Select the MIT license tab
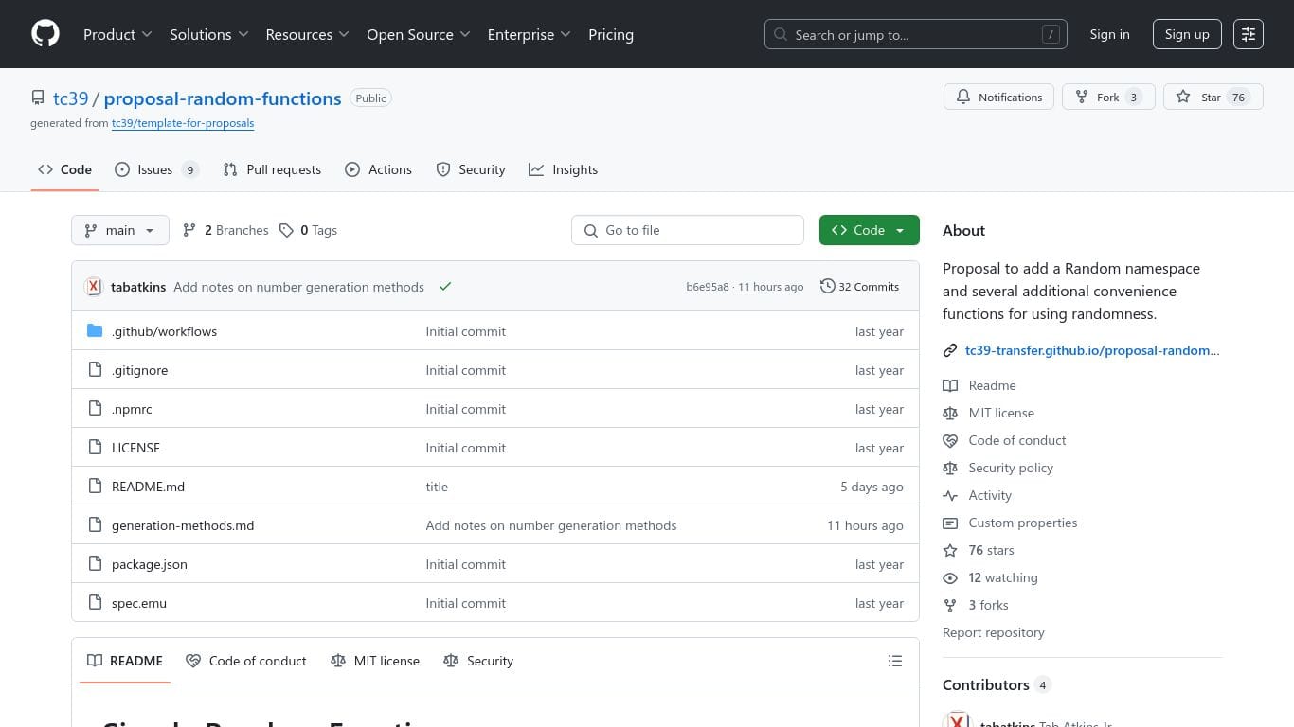The height and width of the screenshot is (727, 1294). pyautogui.click(x=375, y=661)
